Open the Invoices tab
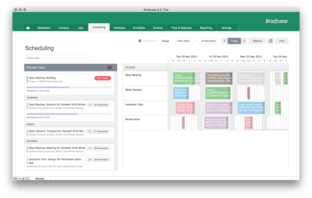 coord(158,28)
